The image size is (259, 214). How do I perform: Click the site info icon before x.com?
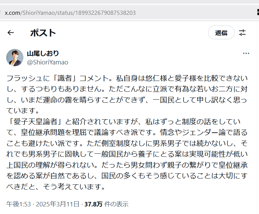(0, 13)
